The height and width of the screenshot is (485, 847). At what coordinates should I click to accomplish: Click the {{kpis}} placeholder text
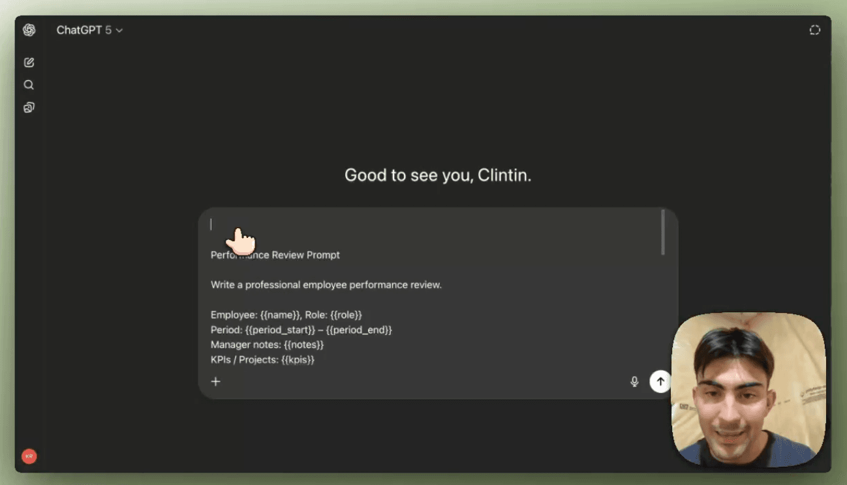[x=298, y=360]
